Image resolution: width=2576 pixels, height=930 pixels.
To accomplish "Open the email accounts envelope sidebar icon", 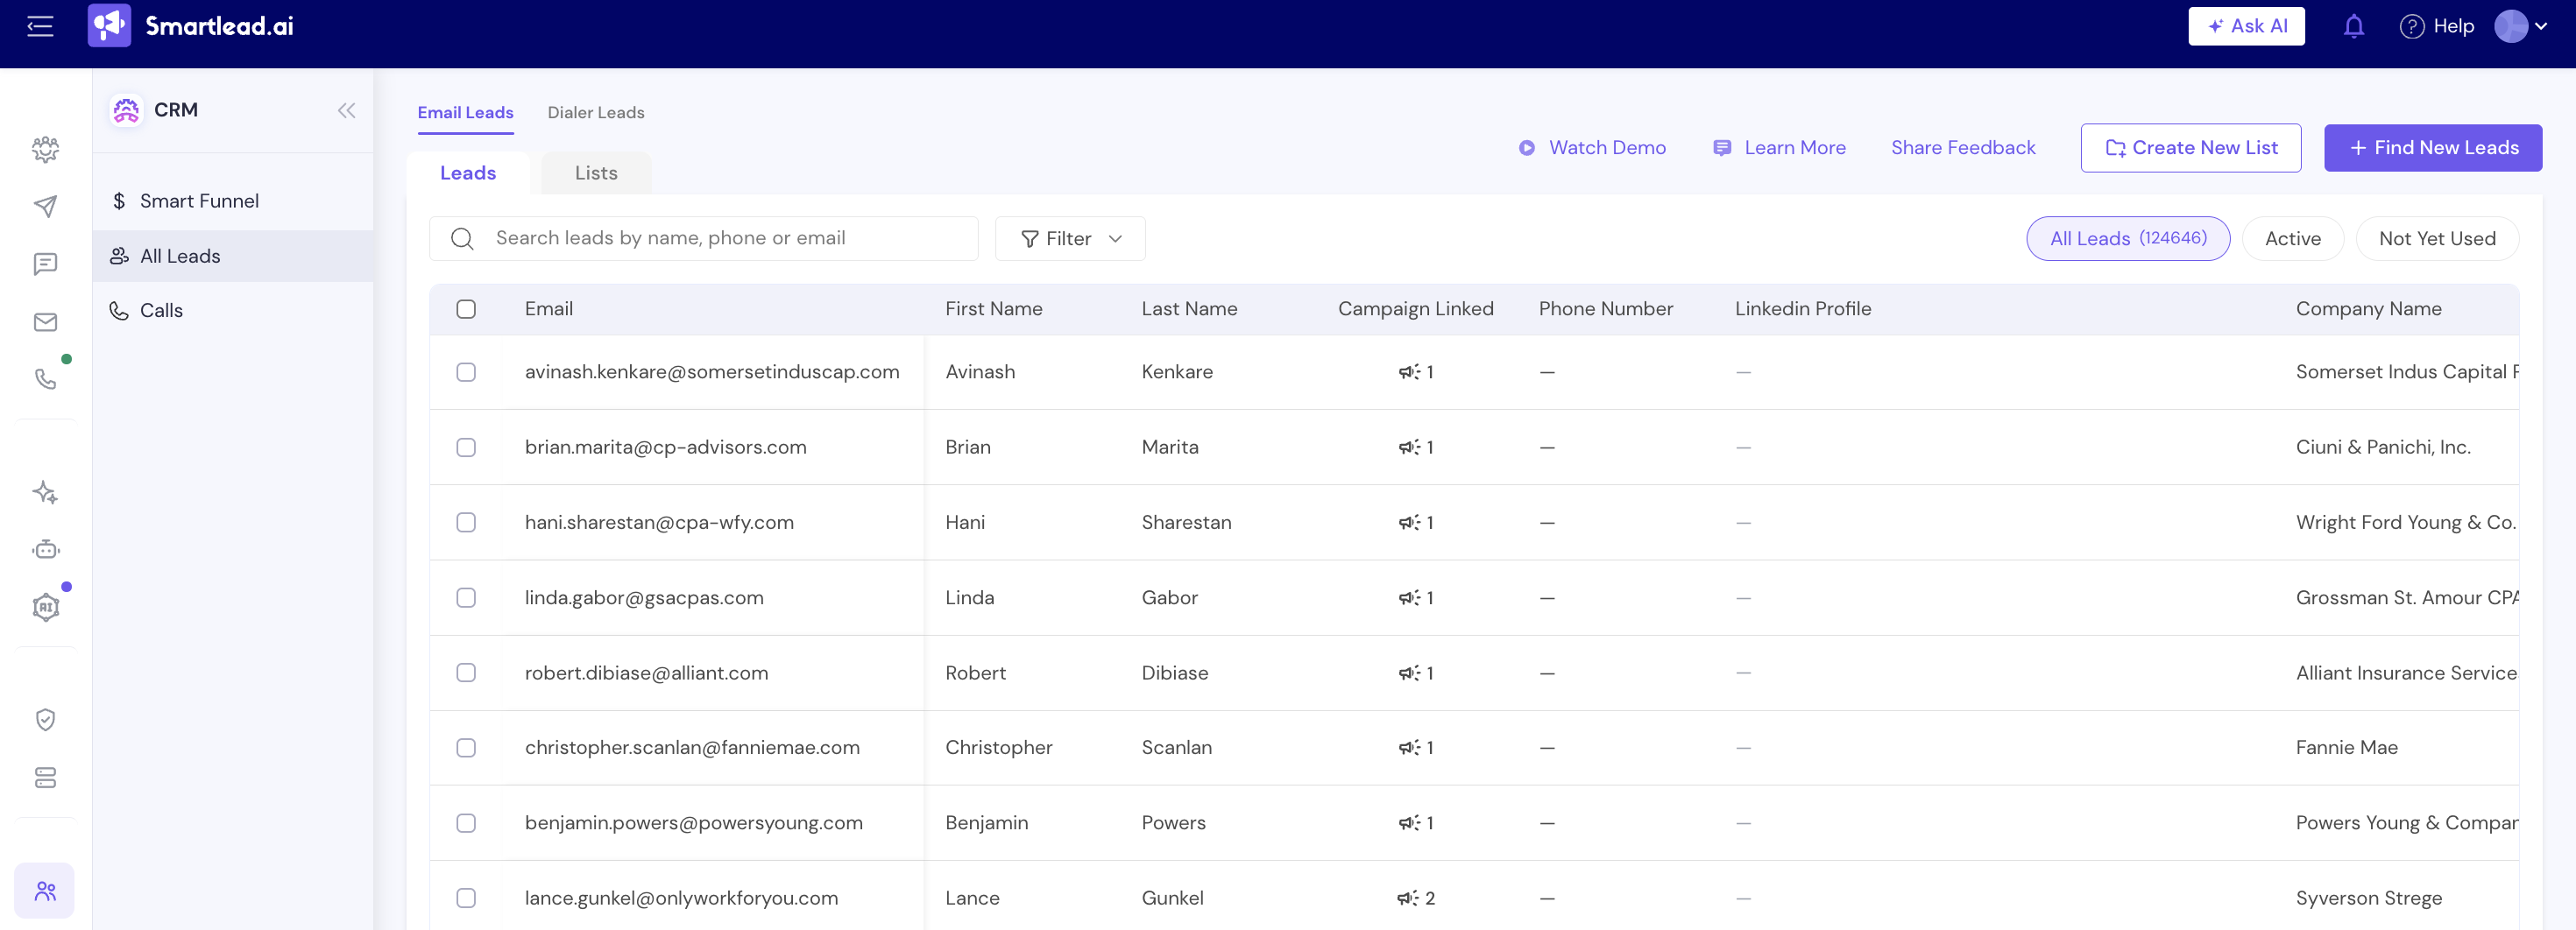I will [x=45, y=321].
